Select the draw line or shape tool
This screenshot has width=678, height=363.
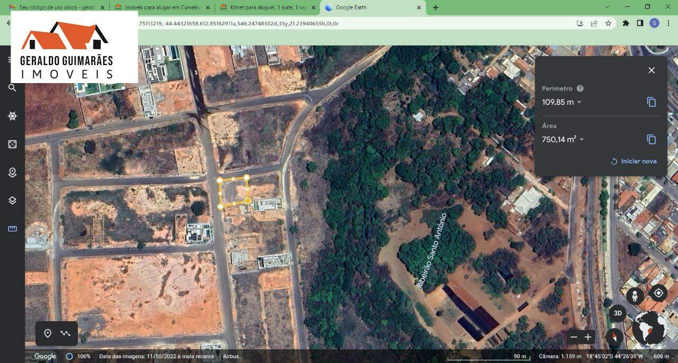click(x=66, y=333)
